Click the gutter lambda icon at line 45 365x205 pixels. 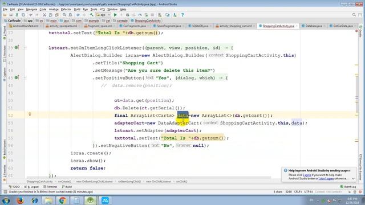point(17,77)
